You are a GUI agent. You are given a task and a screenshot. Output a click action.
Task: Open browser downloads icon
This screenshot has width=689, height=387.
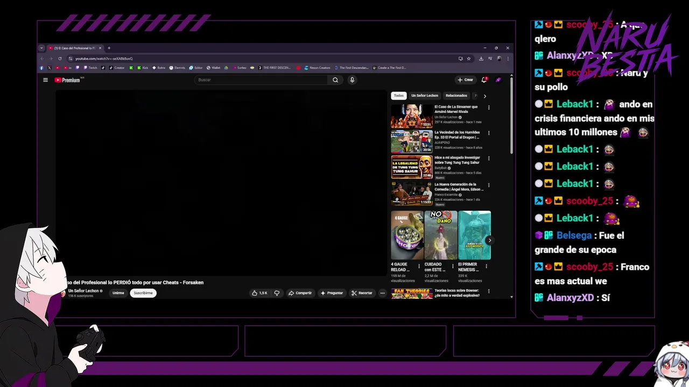point(481,59)
